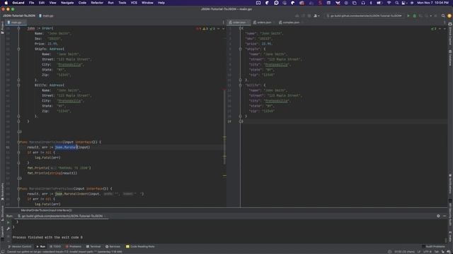Open the Audit Problems status widget
Viewport: 453px width, 254px height.
click(433, 246)
